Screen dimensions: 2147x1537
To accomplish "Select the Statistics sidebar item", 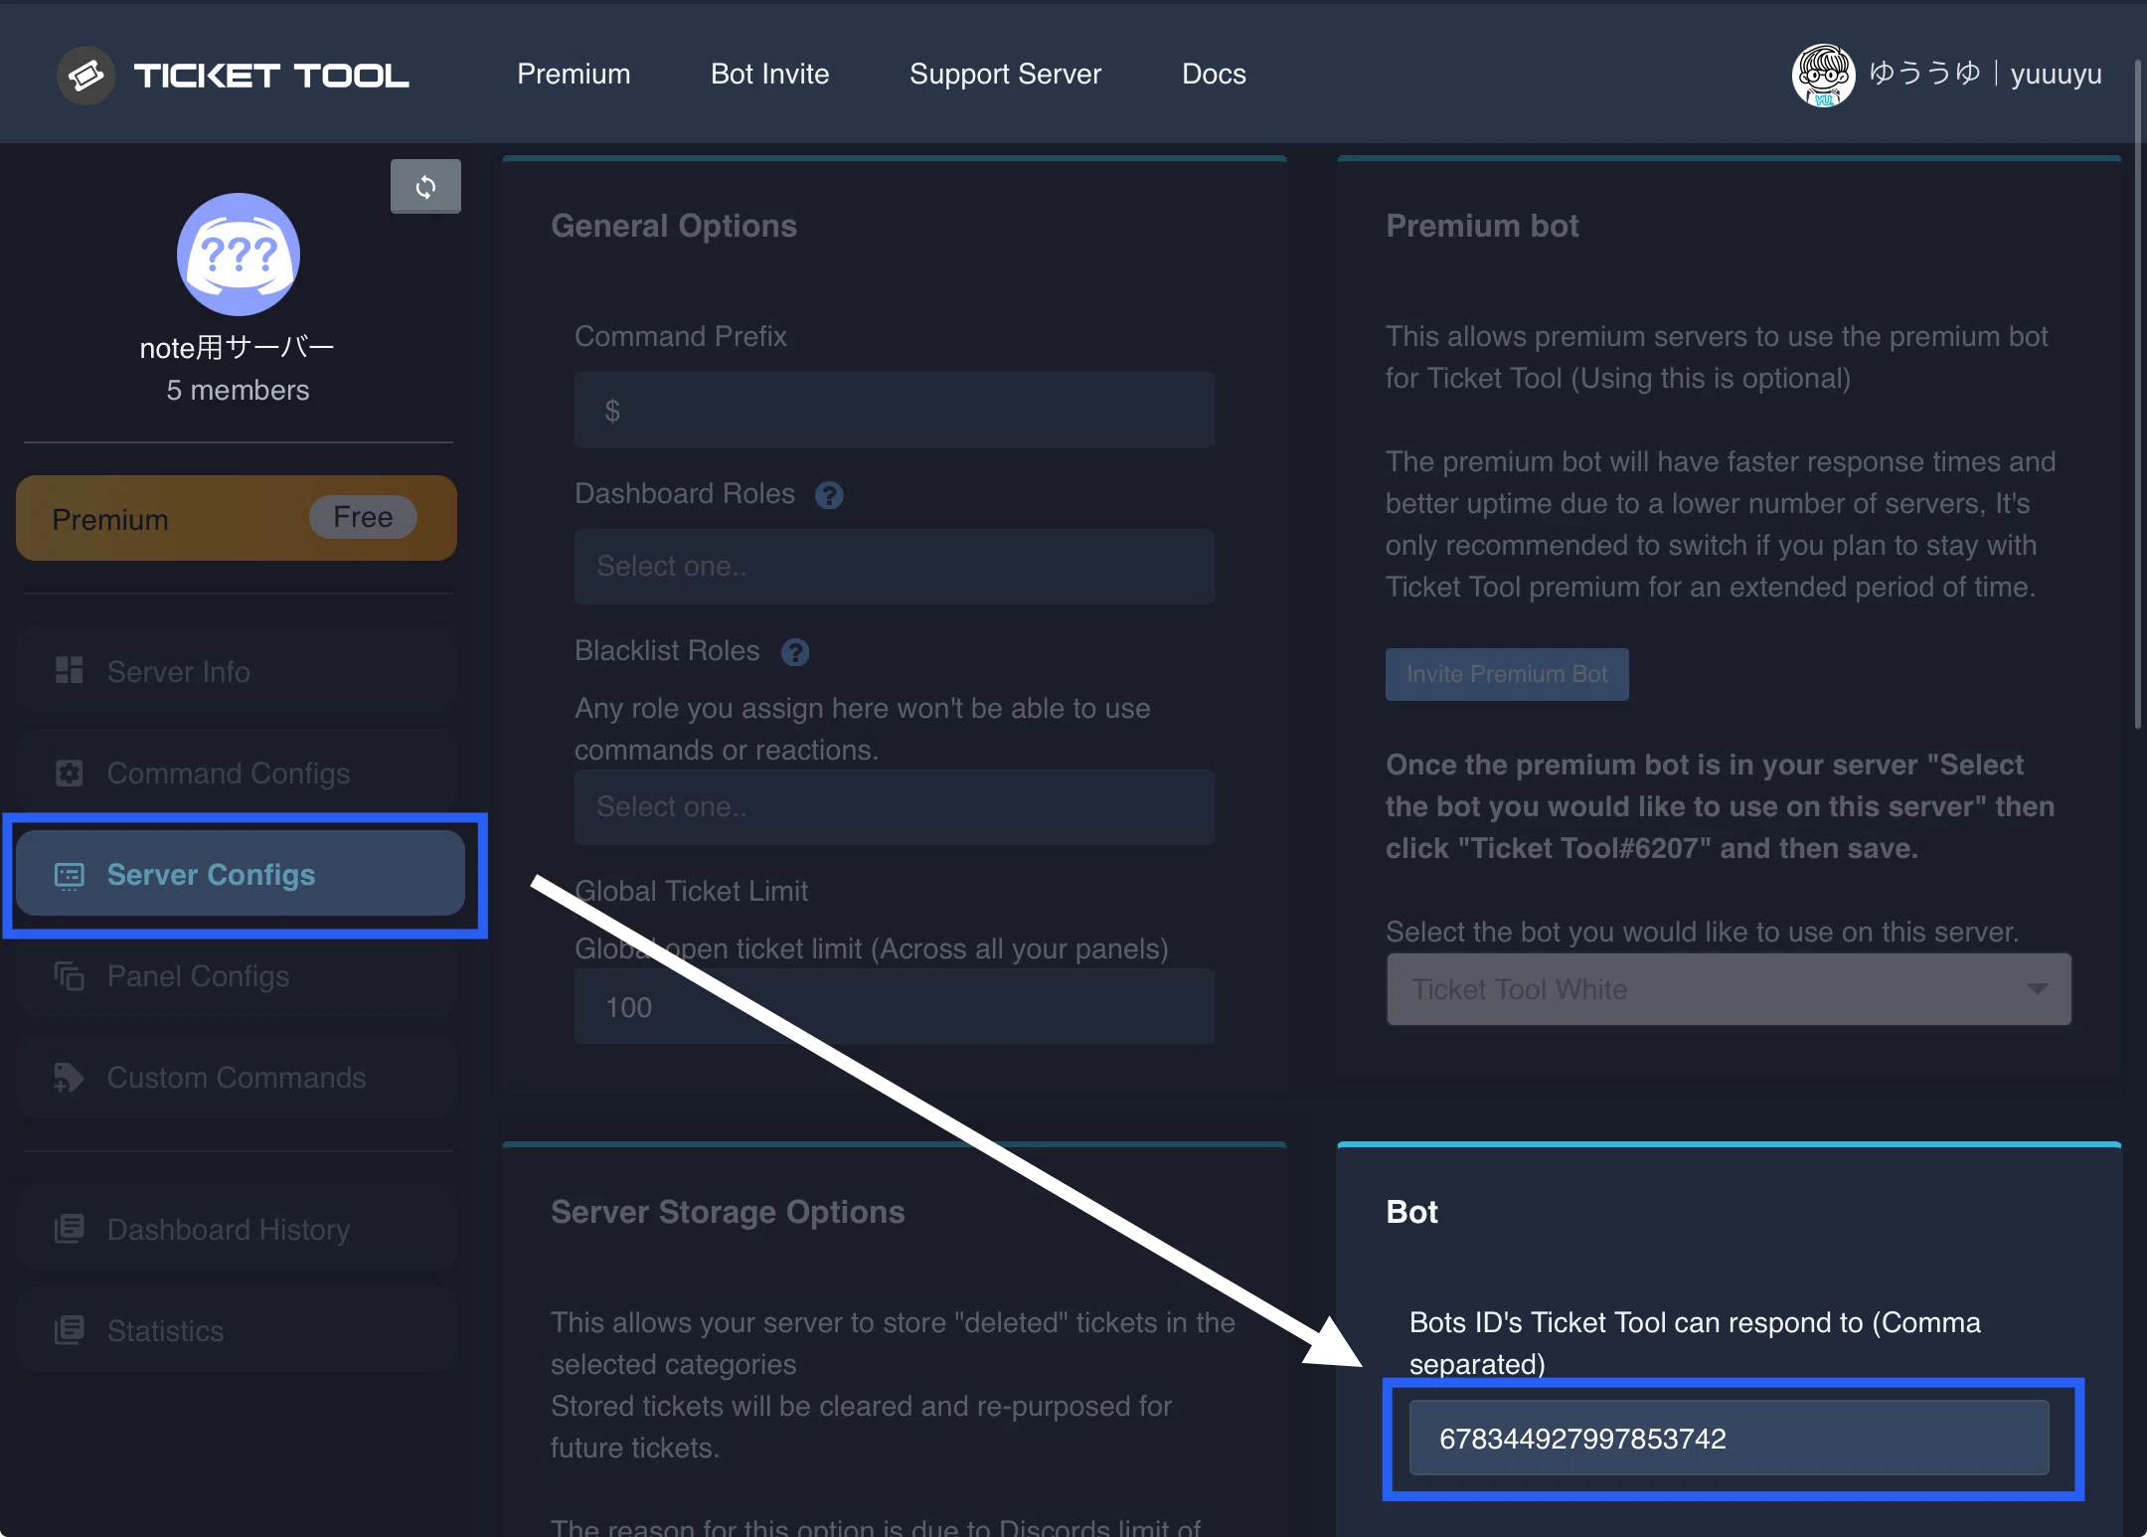I will point(237,1330).
